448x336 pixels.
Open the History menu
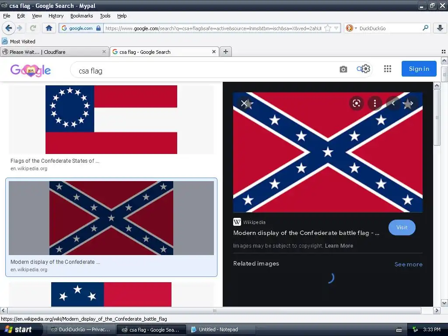(x=56, y=16)
